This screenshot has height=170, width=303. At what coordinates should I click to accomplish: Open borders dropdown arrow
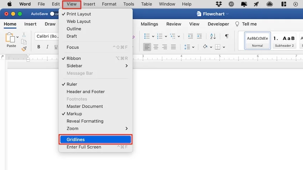pyautogui.click(x=224, y=47)
